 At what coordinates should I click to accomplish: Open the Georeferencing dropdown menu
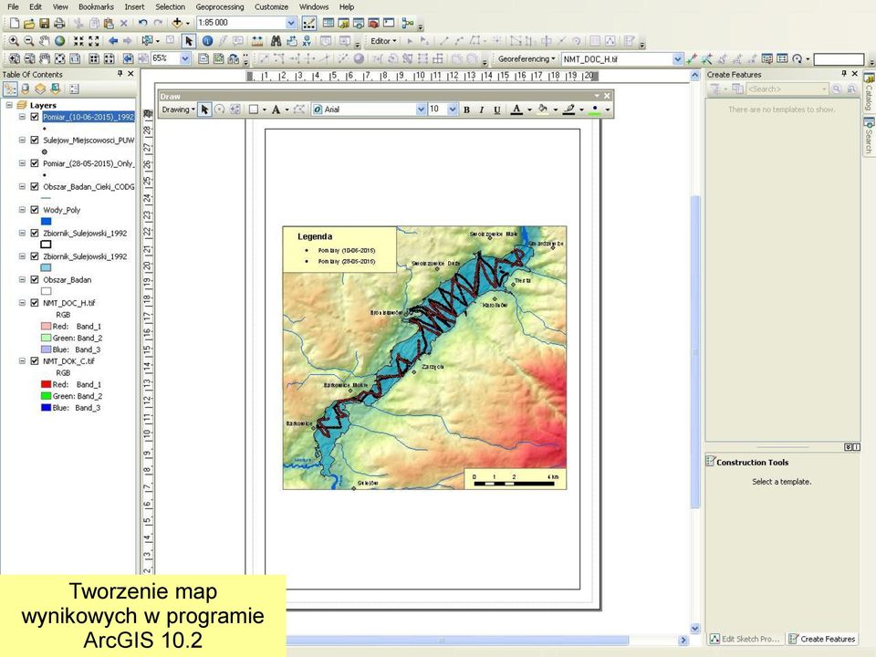tap(527, 58)
